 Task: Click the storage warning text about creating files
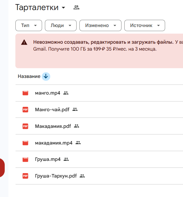point(103,42)
